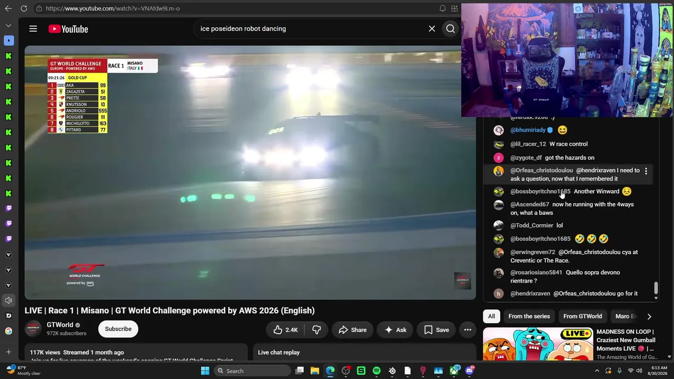This screenshot has width=674, height=379.
Task: Like the video with thumbs up
Action: coord(285,330)
